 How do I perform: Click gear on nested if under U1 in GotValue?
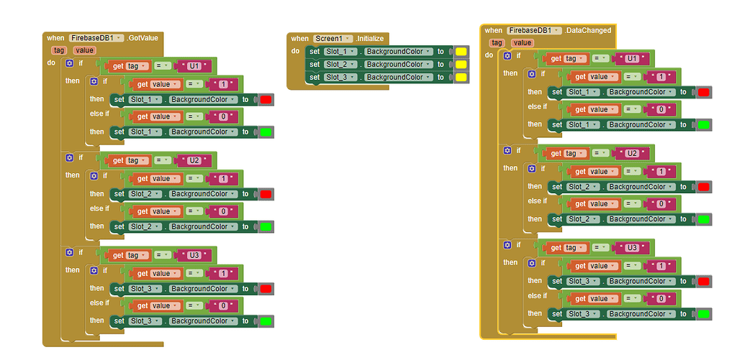coord(94,81)
